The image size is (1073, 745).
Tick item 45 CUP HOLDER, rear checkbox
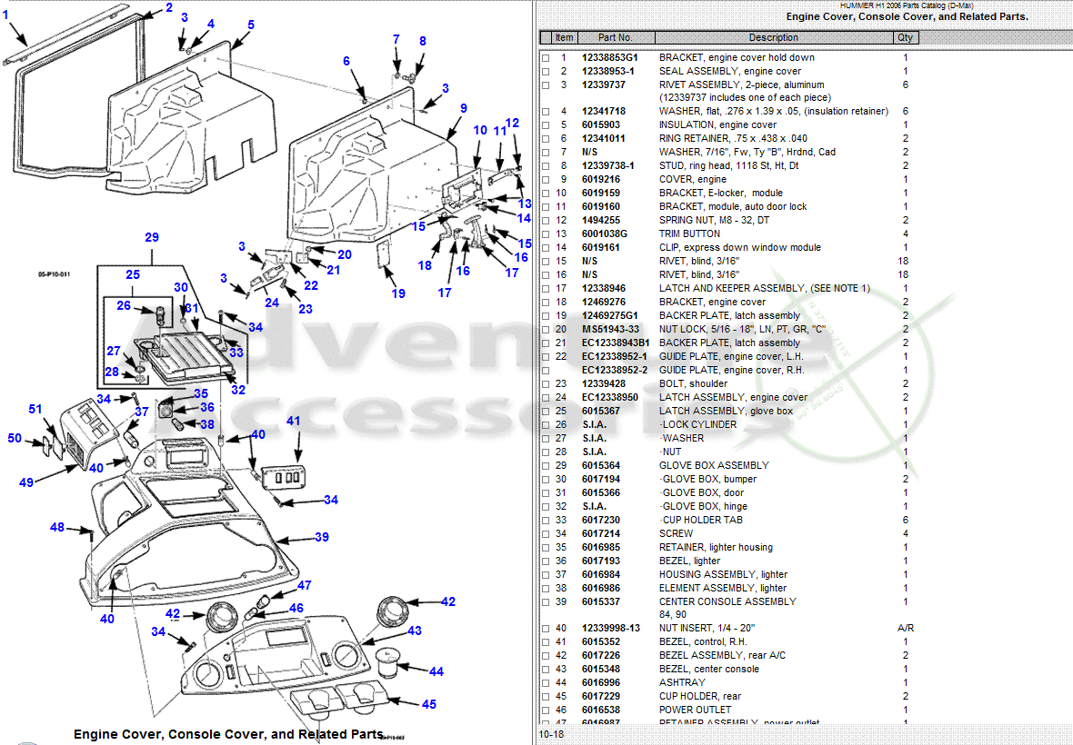pyautogui.click(x=546, y=697)
